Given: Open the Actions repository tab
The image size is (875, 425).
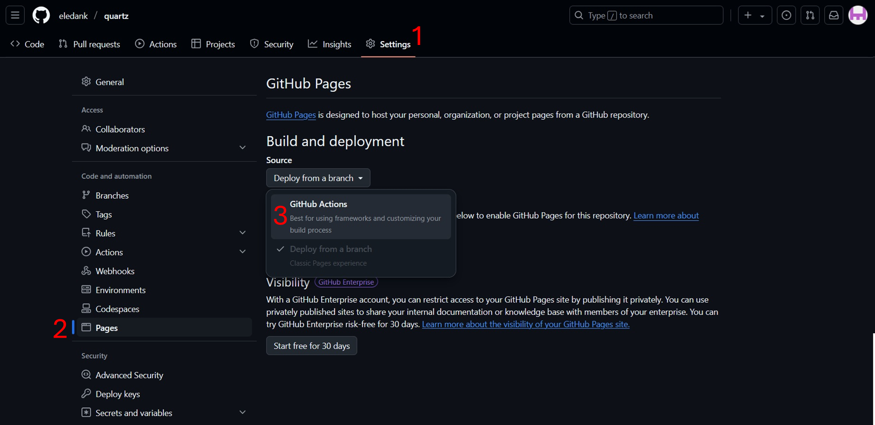Looking at the screenshot, I should [156, 44].
